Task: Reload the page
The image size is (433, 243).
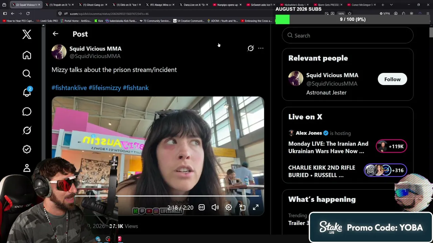Action: (28, 13)
